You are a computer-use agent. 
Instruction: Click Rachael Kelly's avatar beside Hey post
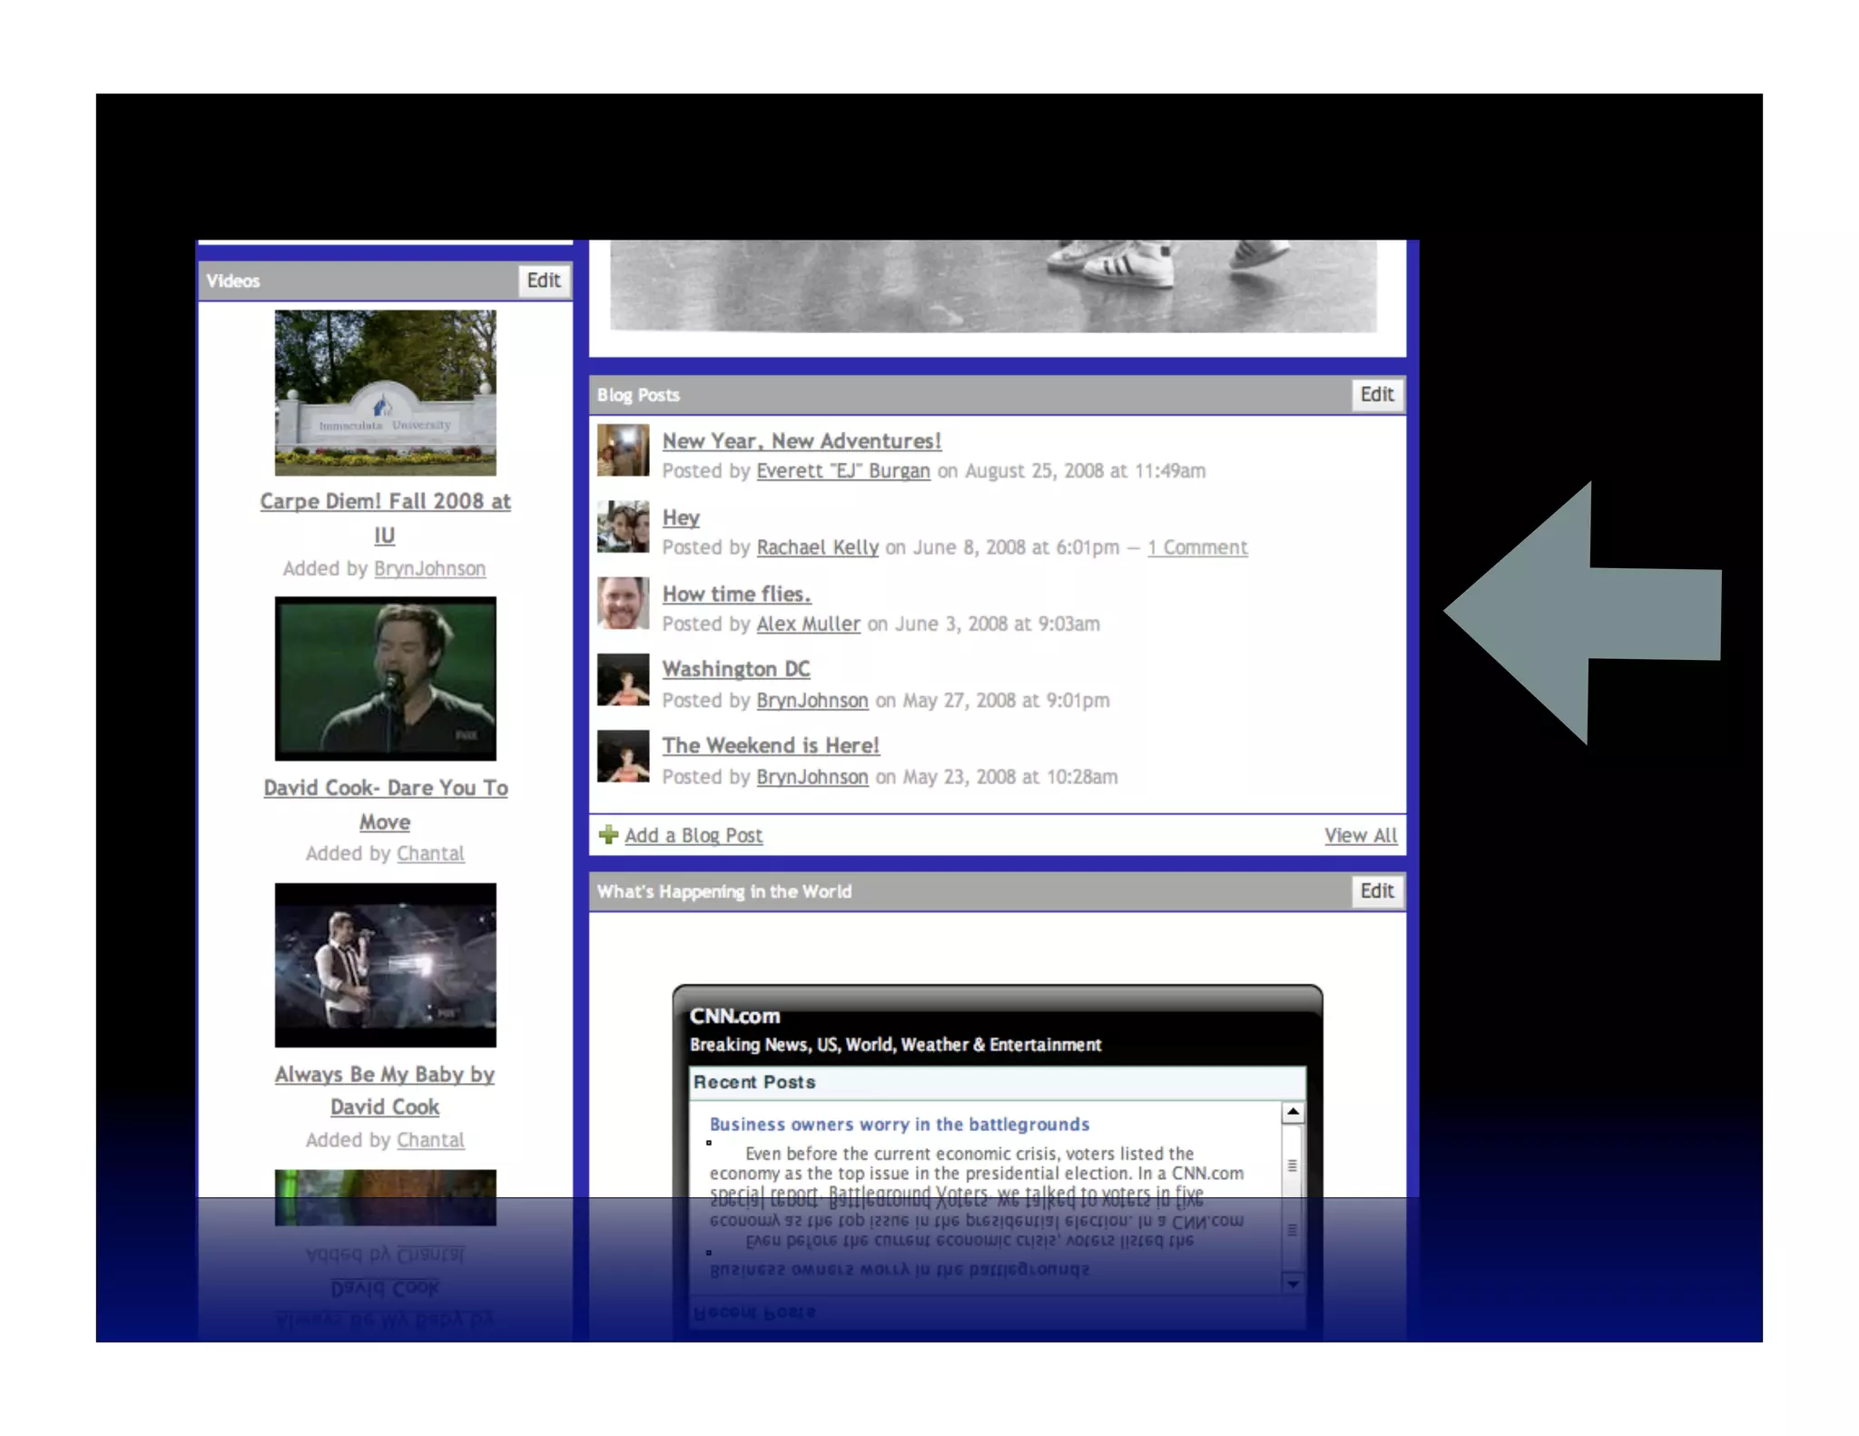(623, 526)
